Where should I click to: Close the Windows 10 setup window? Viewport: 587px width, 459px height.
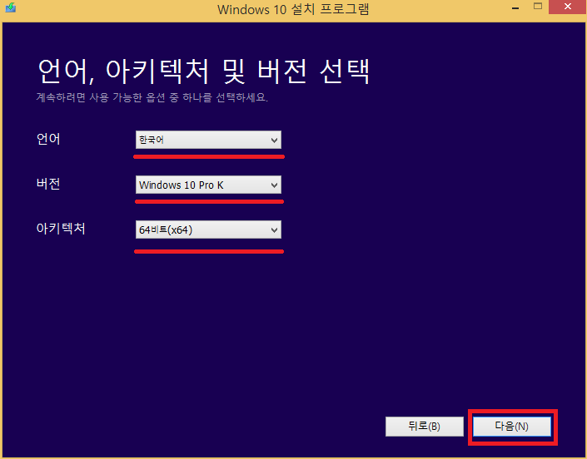click(568, 7)
